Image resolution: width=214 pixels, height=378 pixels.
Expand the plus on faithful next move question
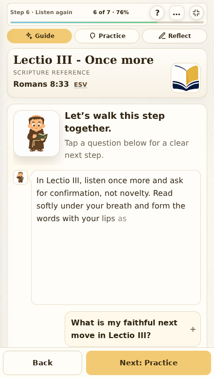coord(193,329)
